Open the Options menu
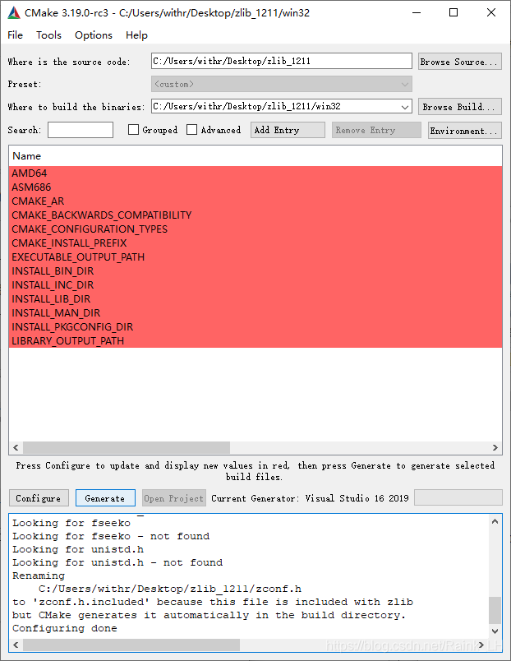This screenshot has height=661, width=511. [94, 35]
